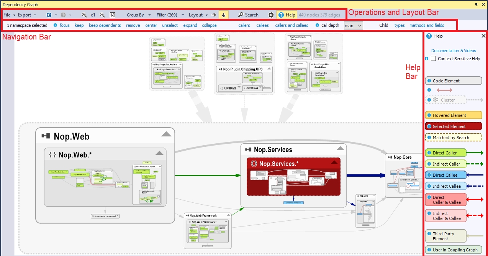Viewport: 488px width, 256px height.
Task: Click the fit-graph-to-view icon
Action: tap(112, 15)
